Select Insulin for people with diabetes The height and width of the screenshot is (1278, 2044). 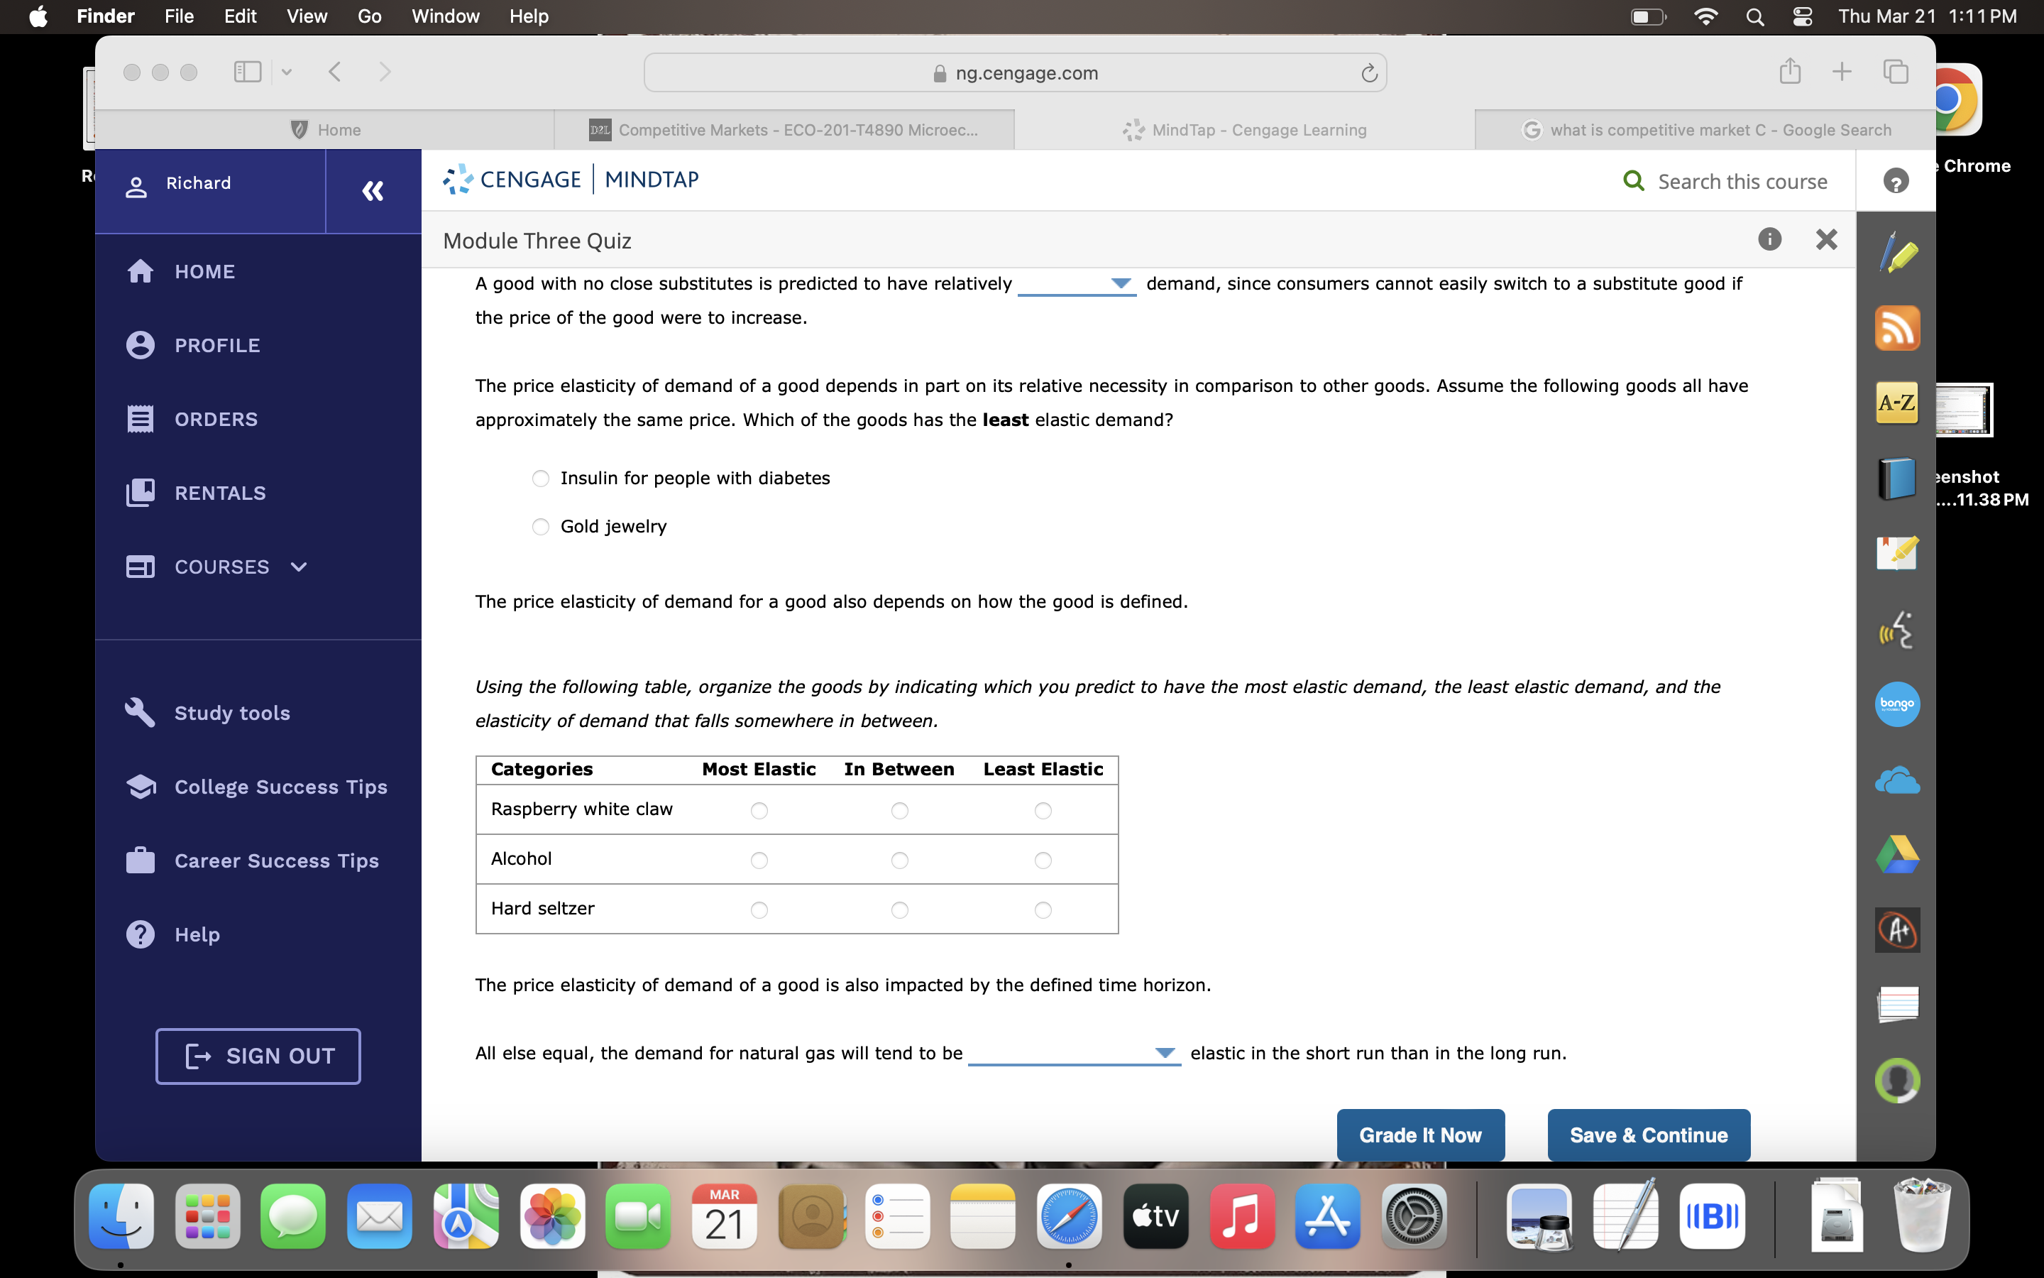tap(541, 479)
